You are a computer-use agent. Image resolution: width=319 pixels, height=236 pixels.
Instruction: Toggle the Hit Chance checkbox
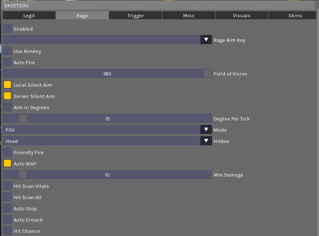point(7,231)
